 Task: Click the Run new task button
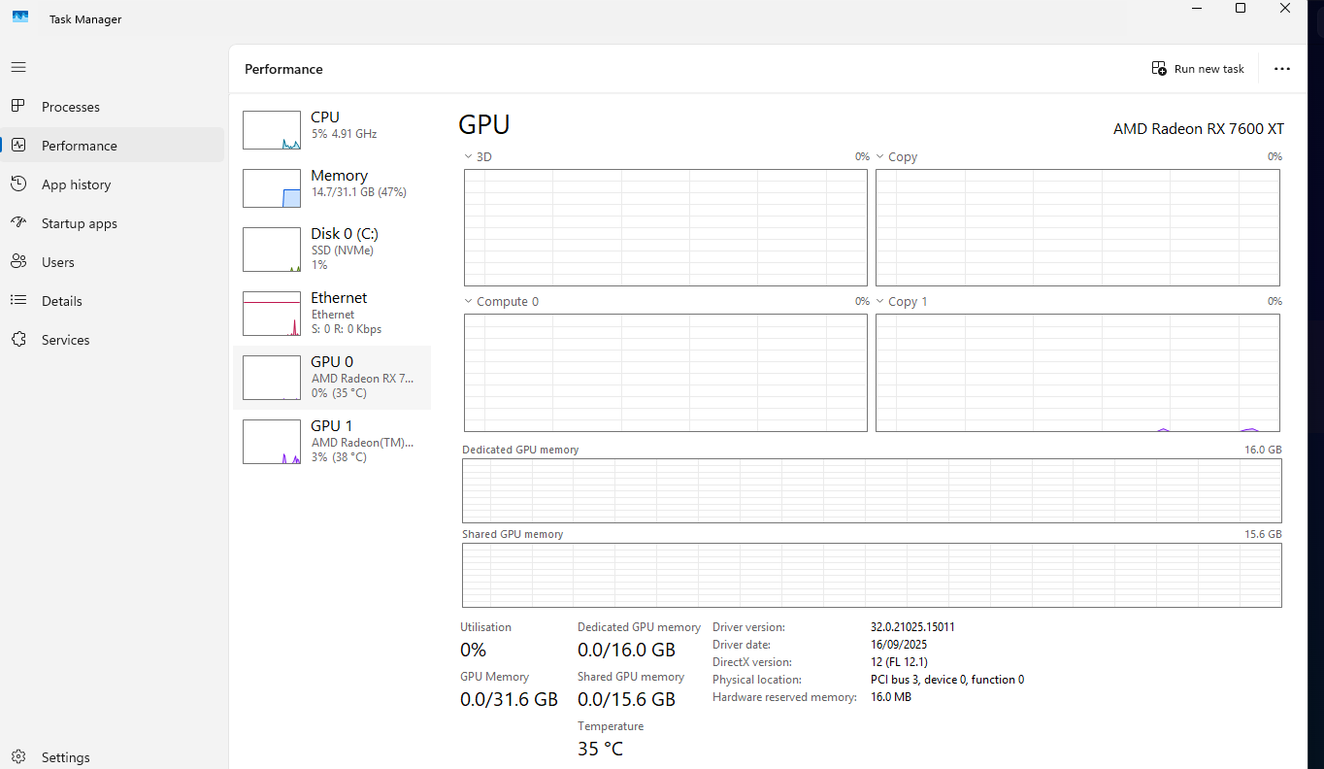click(x=1198, y=69)
